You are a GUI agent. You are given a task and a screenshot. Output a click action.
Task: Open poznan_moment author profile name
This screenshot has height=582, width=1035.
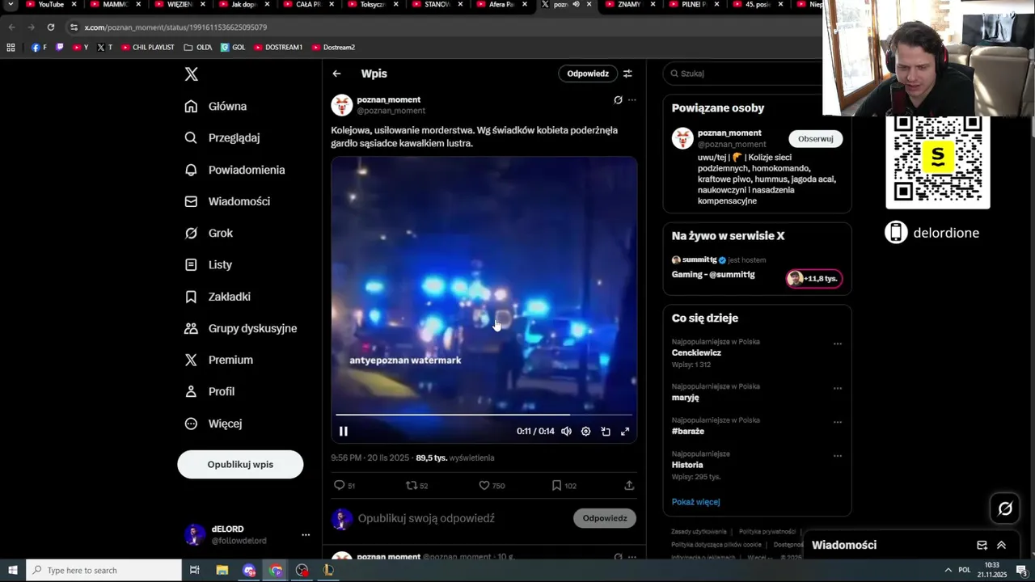click(x=389, y=99)
